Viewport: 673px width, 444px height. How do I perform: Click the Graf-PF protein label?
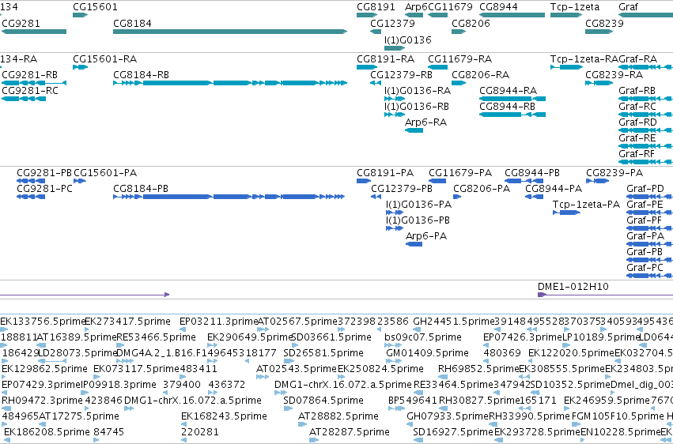point(645,220)
